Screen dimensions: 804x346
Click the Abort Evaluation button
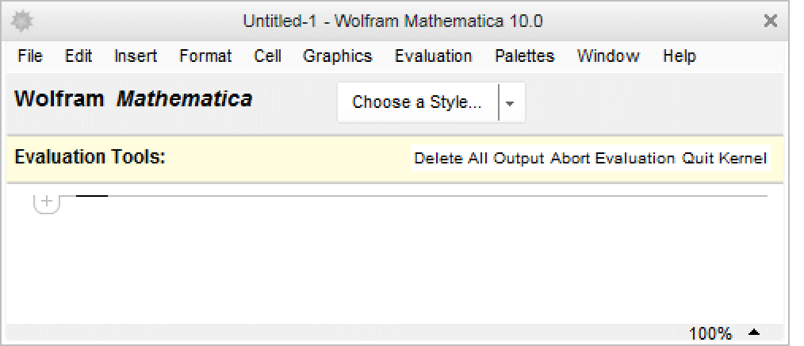click(613, 158)
